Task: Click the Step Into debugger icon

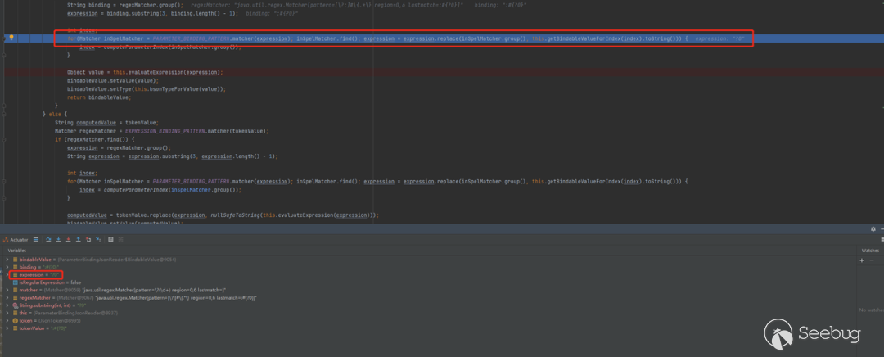Action: click(x=58, y=240)
